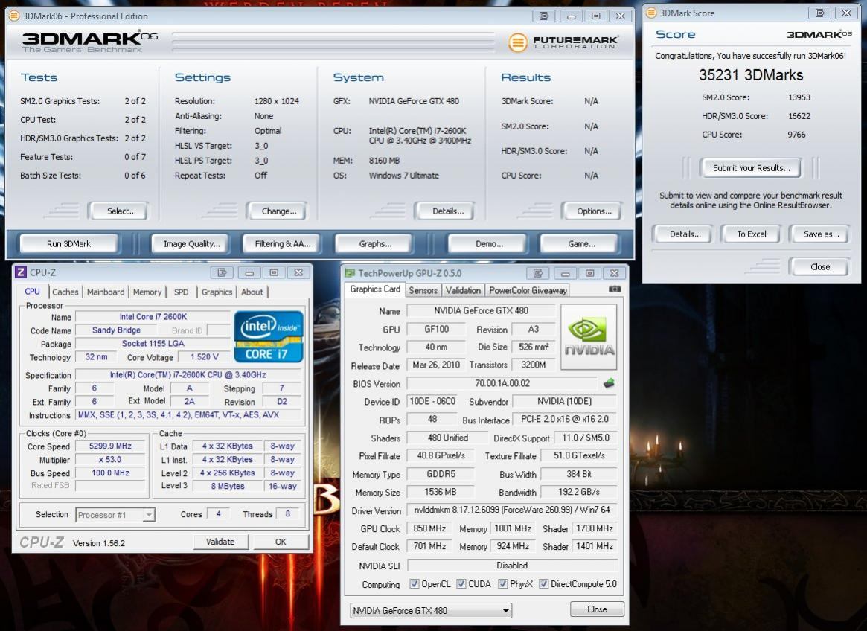Viewport: 867px width, 631px height.
Task: Click Close button in 3DMark Score window
Action: click(819, 267)
